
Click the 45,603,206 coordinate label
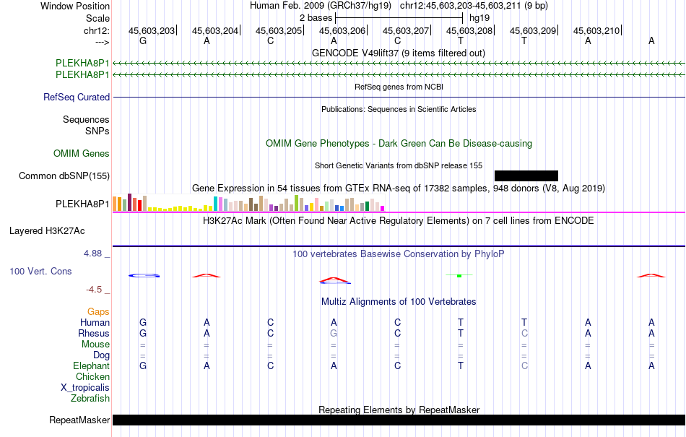342,30
